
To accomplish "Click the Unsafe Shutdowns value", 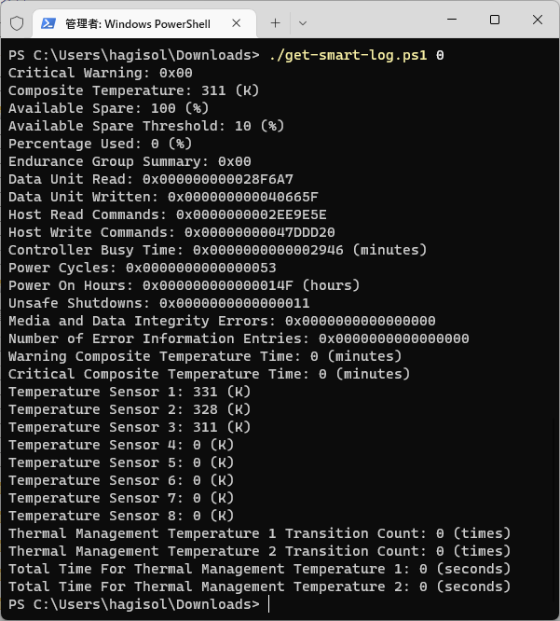I will pyautogui.click(x=234, y=303).
